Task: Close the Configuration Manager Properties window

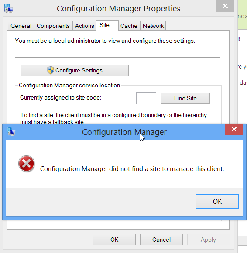Action: pyautogui.click(x=225, y=6)
